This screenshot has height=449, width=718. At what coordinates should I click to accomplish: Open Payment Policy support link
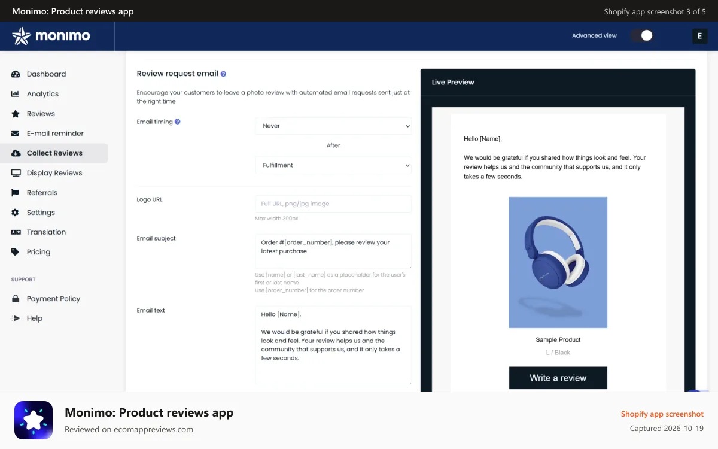[x=54, y=299]
